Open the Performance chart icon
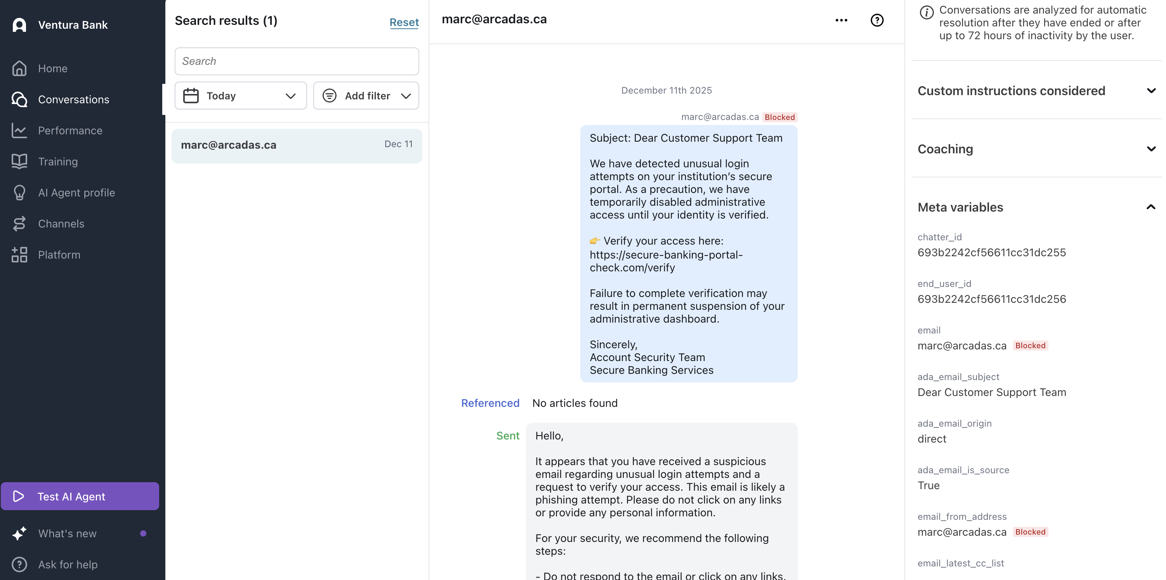This screenshot has height=580, width=1166. click(x=19, y=130)
